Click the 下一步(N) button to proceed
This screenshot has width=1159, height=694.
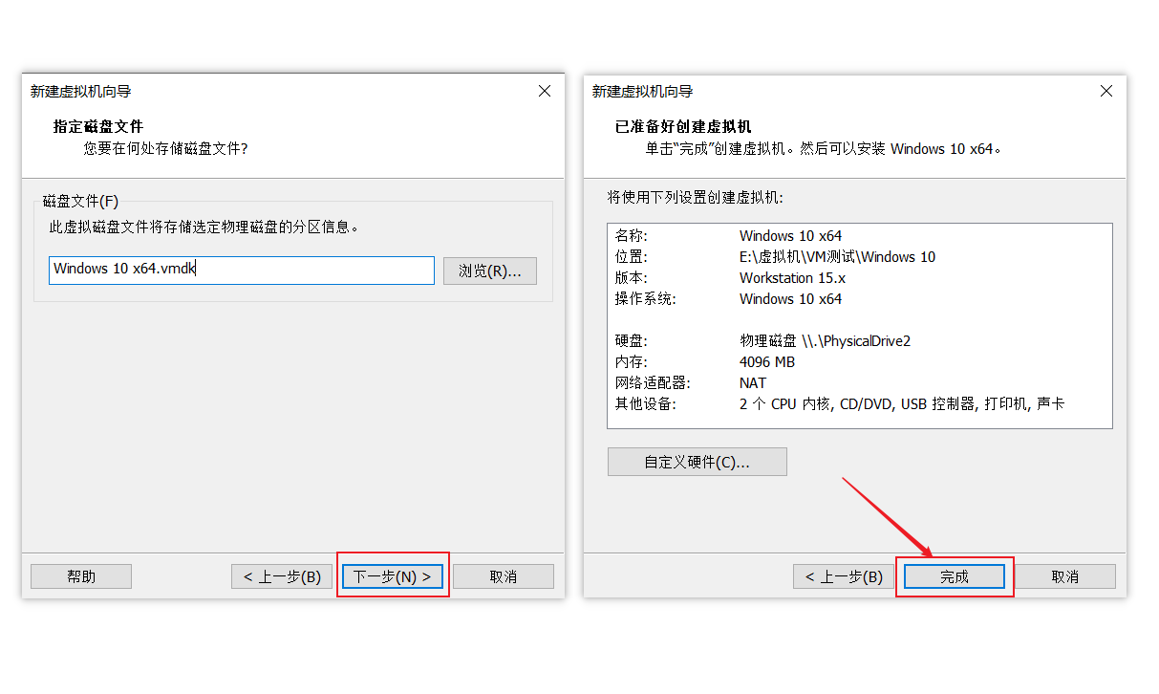392,575
